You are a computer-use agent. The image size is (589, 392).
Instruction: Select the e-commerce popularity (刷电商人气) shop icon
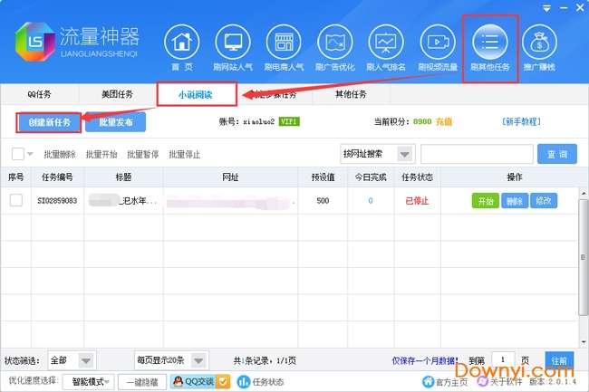tap(284, 43)
